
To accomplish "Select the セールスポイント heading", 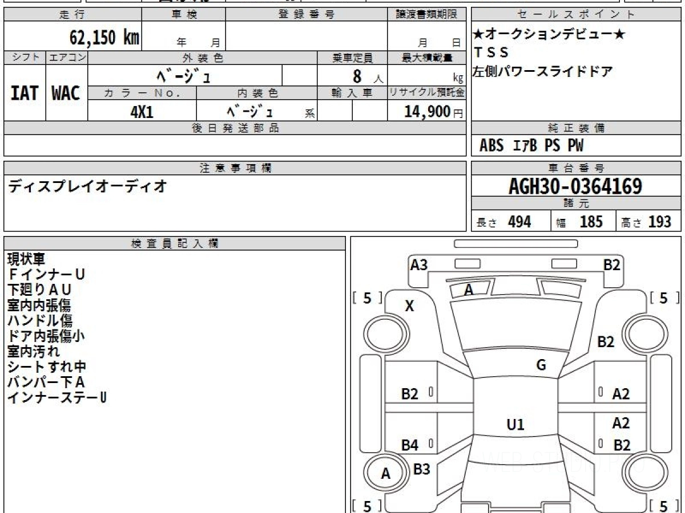I will [x=576, y=14].
